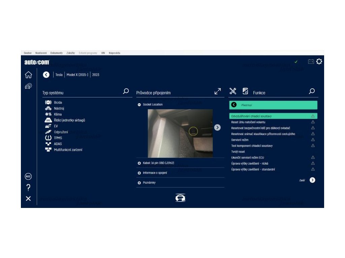Click the Brzda ABS icon
Viewport: 345px width, 258px height.
[x=48, y=102]
